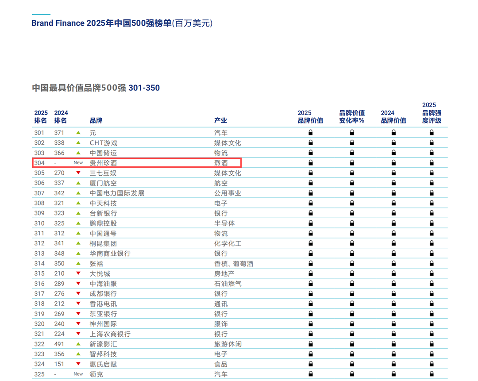478x381 pixels.
Task: Click the 2024 品牌价值 column header
Action: click(x=393, y=117)
